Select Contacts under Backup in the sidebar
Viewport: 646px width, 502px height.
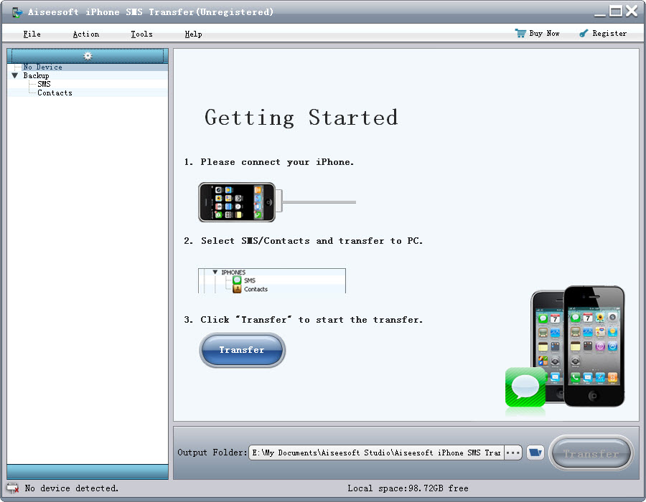(55, 93)
